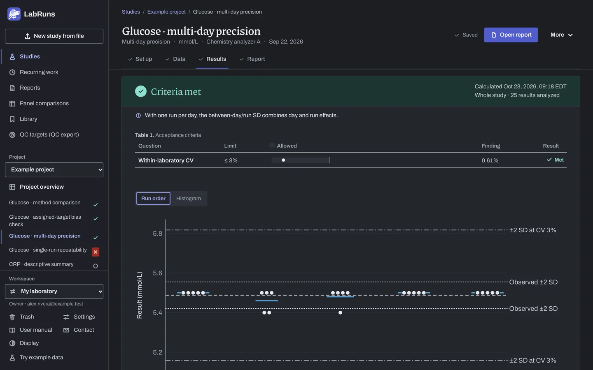This screenshot has width=593, height=370.
Task: Click the Try example data flask icon
Action: click(x=12, y=358)
